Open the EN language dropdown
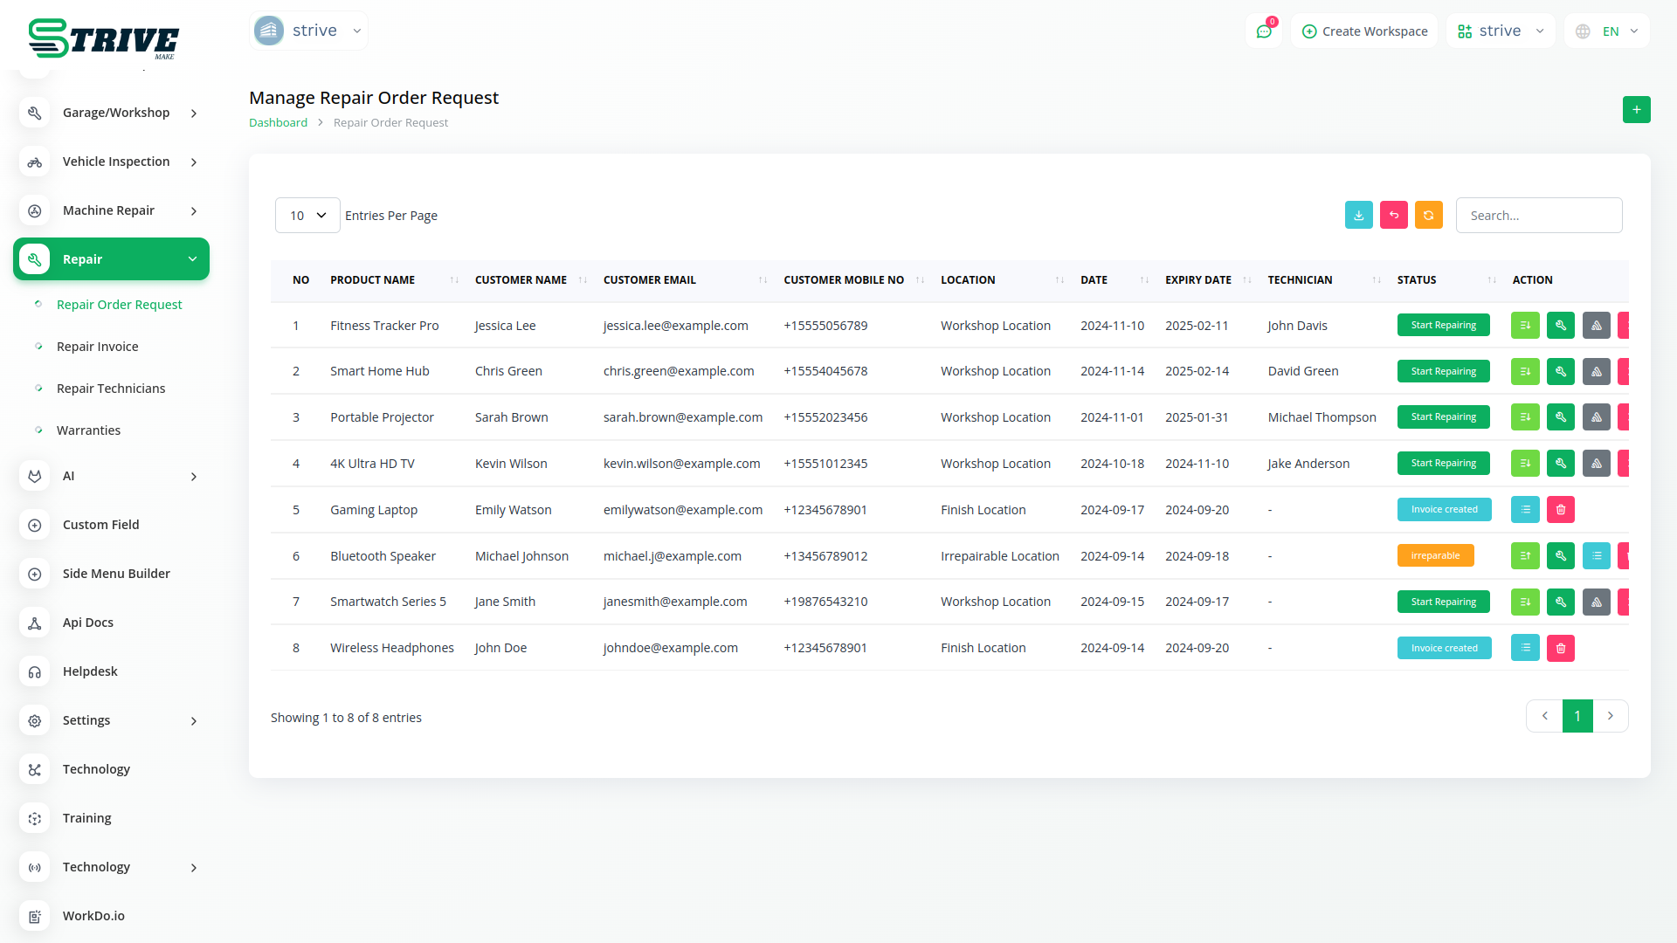This screenshot has width=1677, height=943. (x=1608, y=31)
